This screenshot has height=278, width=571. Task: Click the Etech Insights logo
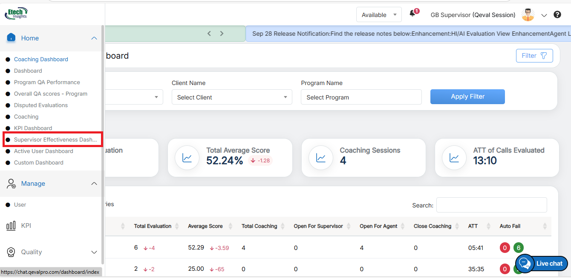(x=17, y=14)
